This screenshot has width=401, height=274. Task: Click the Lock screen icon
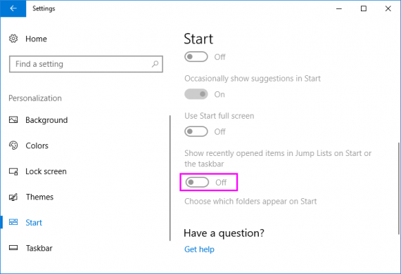tap(13, 171)
